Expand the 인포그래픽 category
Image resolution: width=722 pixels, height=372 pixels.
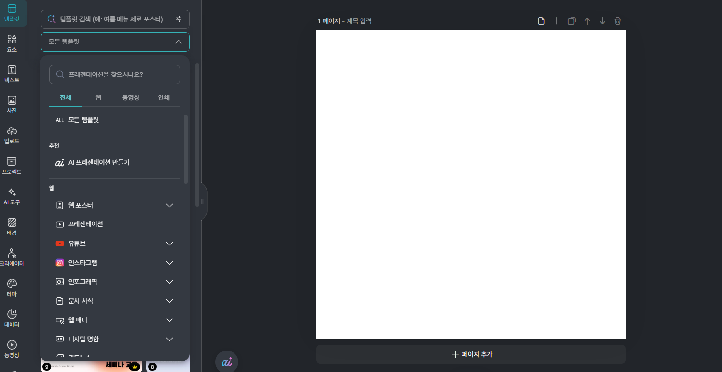169,282
